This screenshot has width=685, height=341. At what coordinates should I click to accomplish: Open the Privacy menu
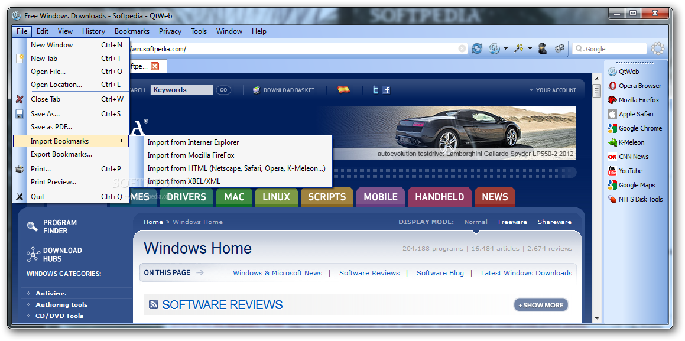tap(170, 31)
